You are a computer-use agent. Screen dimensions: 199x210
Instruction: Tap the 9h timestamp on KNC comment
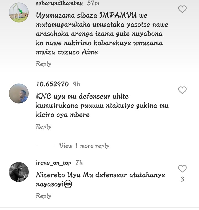[x=77, y=84]
